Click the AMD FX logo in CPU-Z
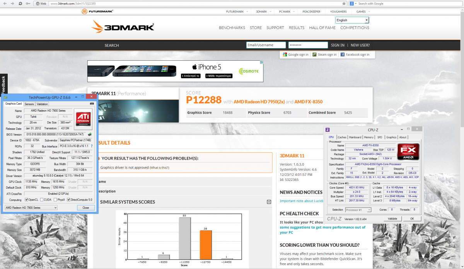 (x=408, y=152)
